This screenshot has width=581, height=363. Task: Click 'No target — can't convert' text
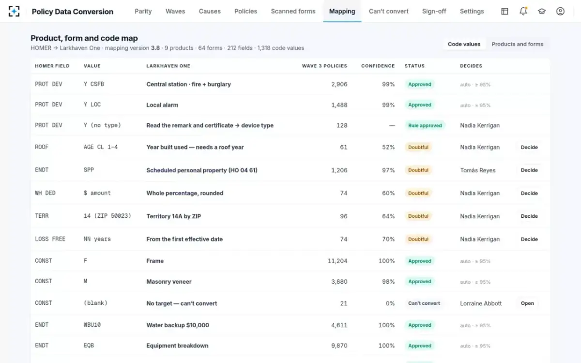tap(182, 303)
